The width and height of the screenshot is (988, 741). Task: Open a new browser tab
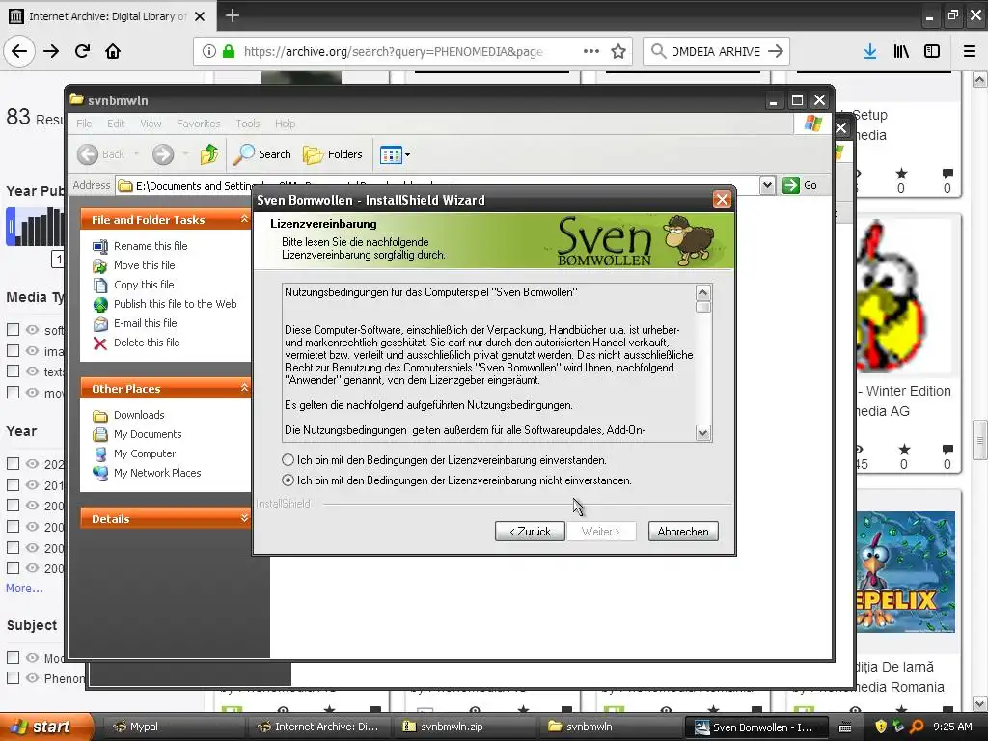tap(232, 15)
